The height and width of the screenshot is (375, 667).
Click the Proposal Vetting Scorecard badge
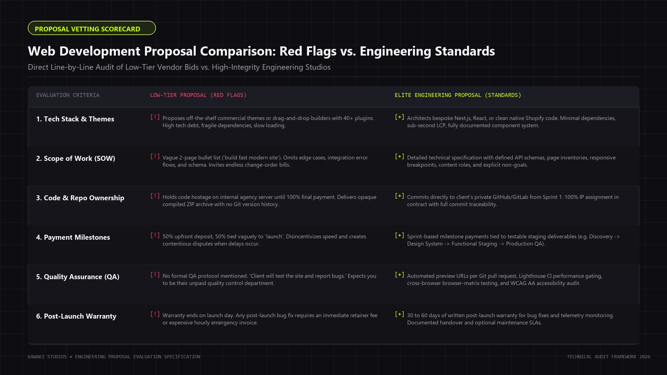[x=92, y=28]
